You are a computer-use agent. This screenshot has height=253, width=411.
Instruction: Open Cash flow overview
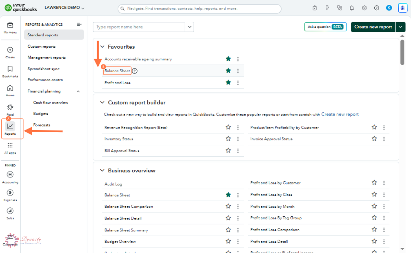click(x=51, y=103)
